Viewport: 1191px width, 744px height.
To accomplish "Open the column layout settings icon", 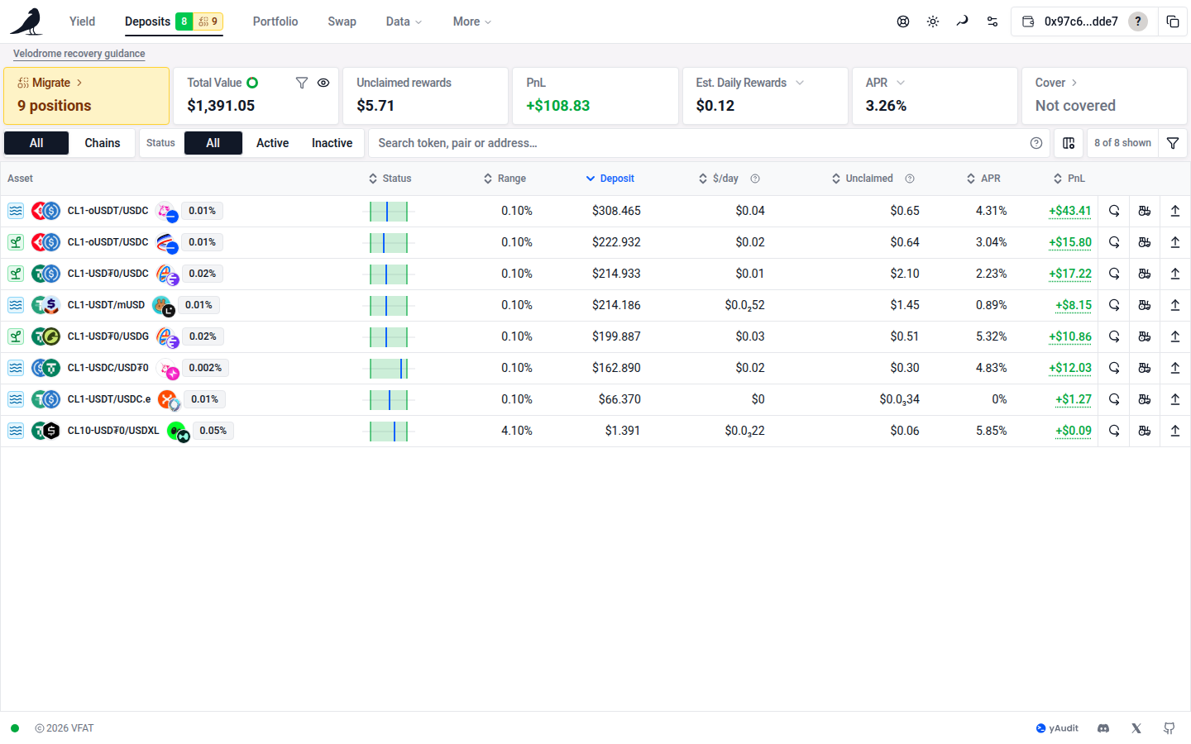I will tap(1069, 143).
